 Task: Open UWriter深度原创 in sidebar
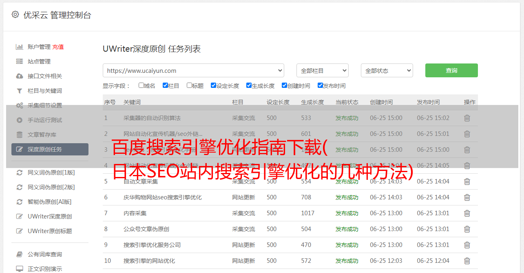(49, 216)
